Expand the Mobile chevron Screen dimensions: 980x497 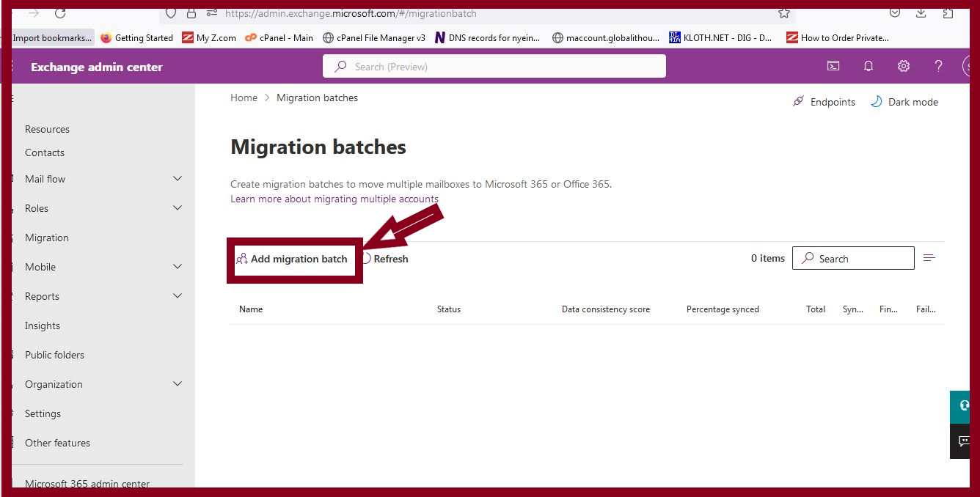tap(178, 266)
